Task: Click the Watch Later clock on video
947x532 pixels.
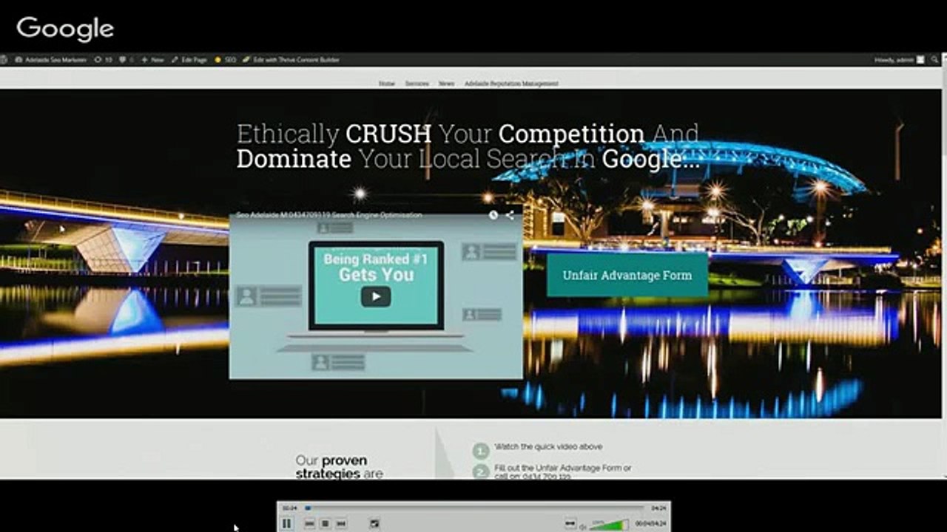Action: click(493, 215)
